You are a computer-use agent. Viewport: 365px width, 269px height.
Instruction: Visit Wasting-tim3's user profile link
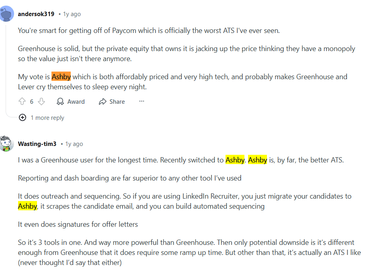pyautogui.click(x=37, y=144)
